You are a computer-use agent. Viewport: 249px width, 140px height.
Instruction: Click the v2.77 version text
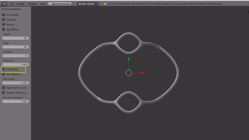point(111,4)
